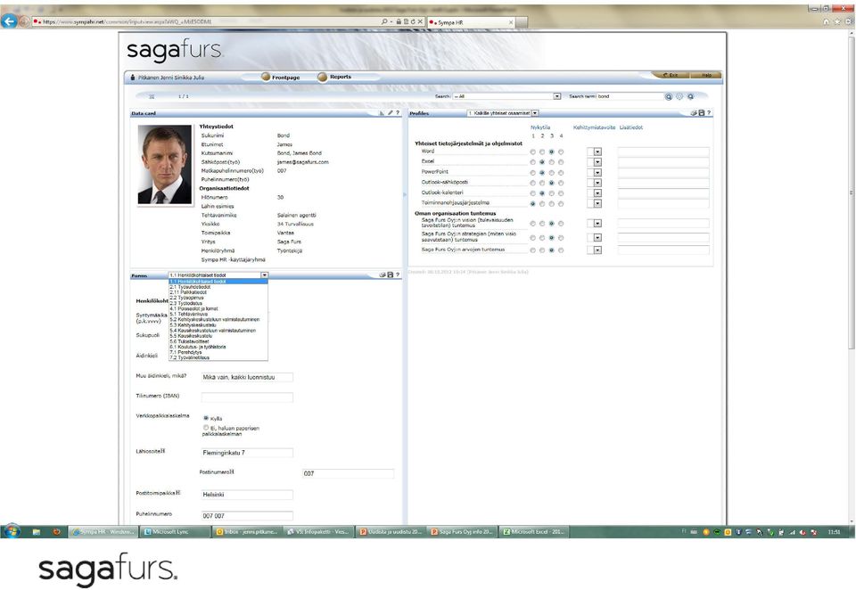Image resolution: width=856 pixels, height=590 pixels.
Task: Switch to the Sympa HR browser tab
Action: 471,22
